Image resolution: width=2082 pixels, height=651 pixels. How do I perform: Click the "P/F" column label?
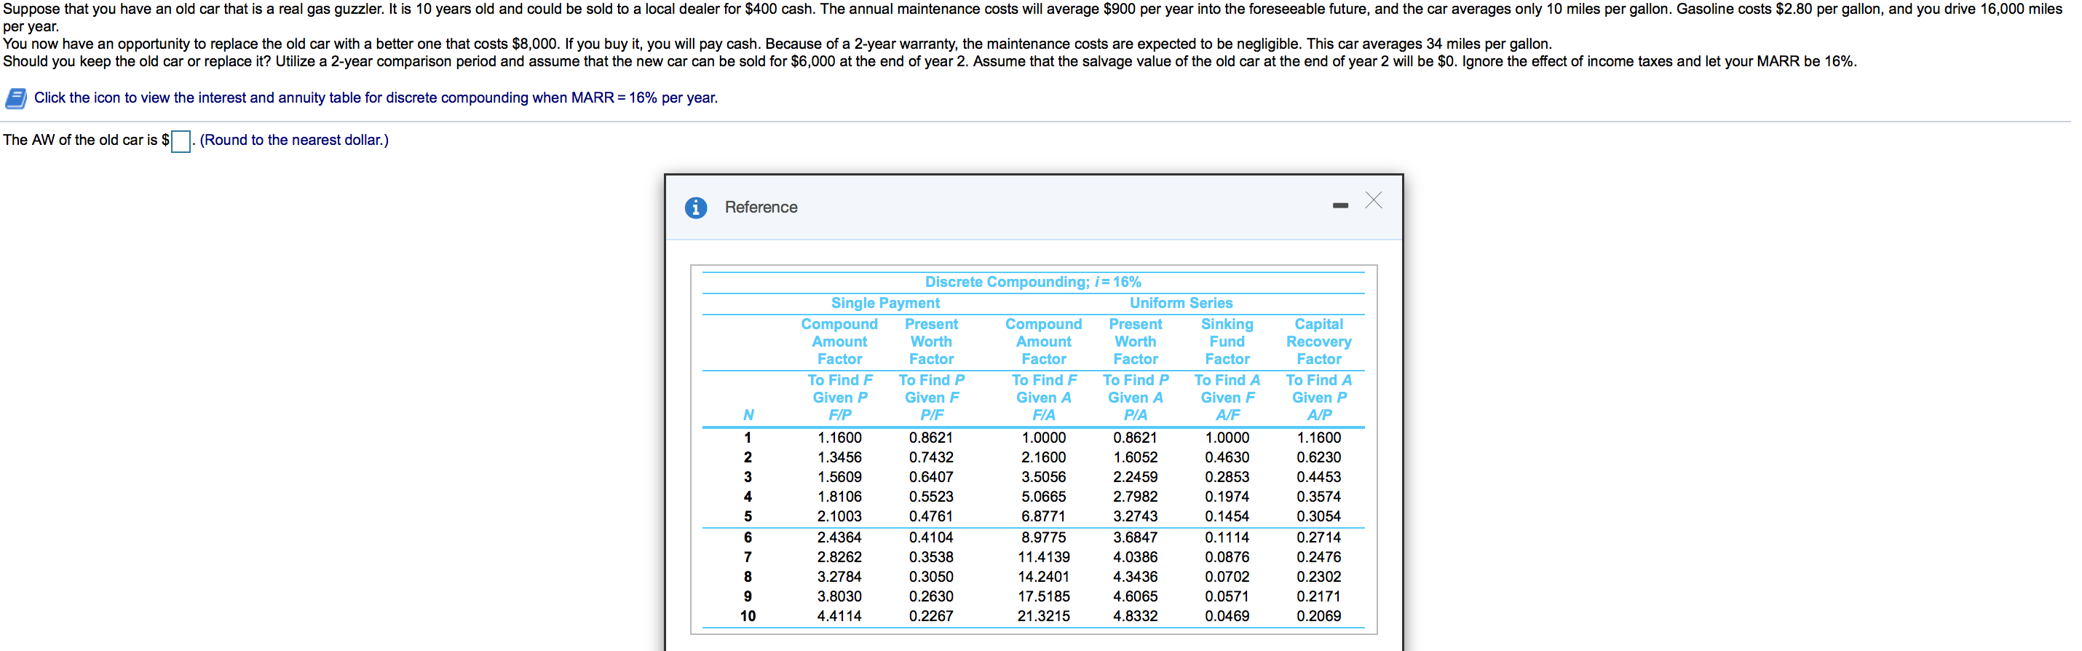(932, 415)
